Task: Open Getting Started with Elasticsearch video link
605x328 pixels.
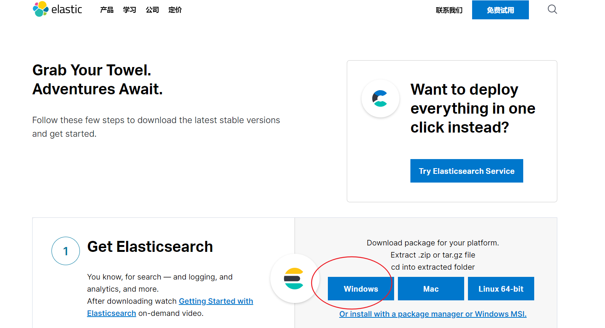Action: pyautogui.click(x=216, y=301)
